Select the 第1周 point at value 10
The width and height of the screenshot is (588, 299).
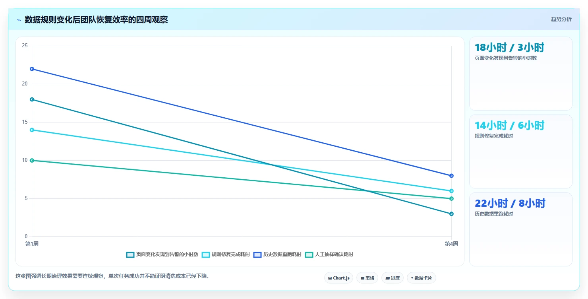coord(32,160)
